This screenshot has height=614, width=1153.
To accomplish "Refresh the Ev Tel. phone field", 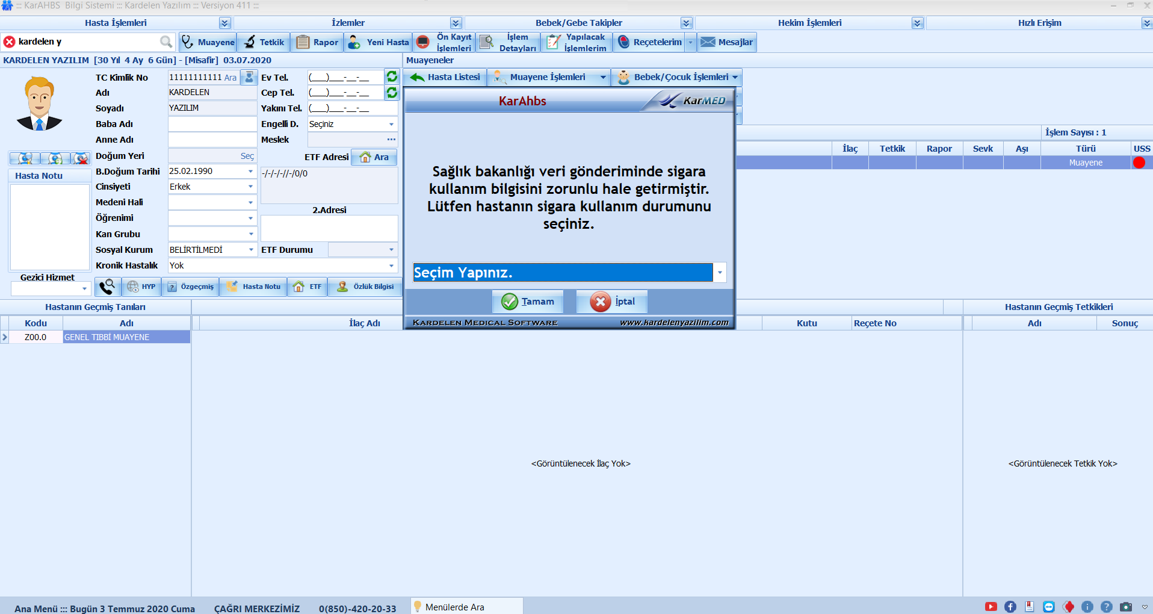I will pyautogui.click(x=392, y=76).
